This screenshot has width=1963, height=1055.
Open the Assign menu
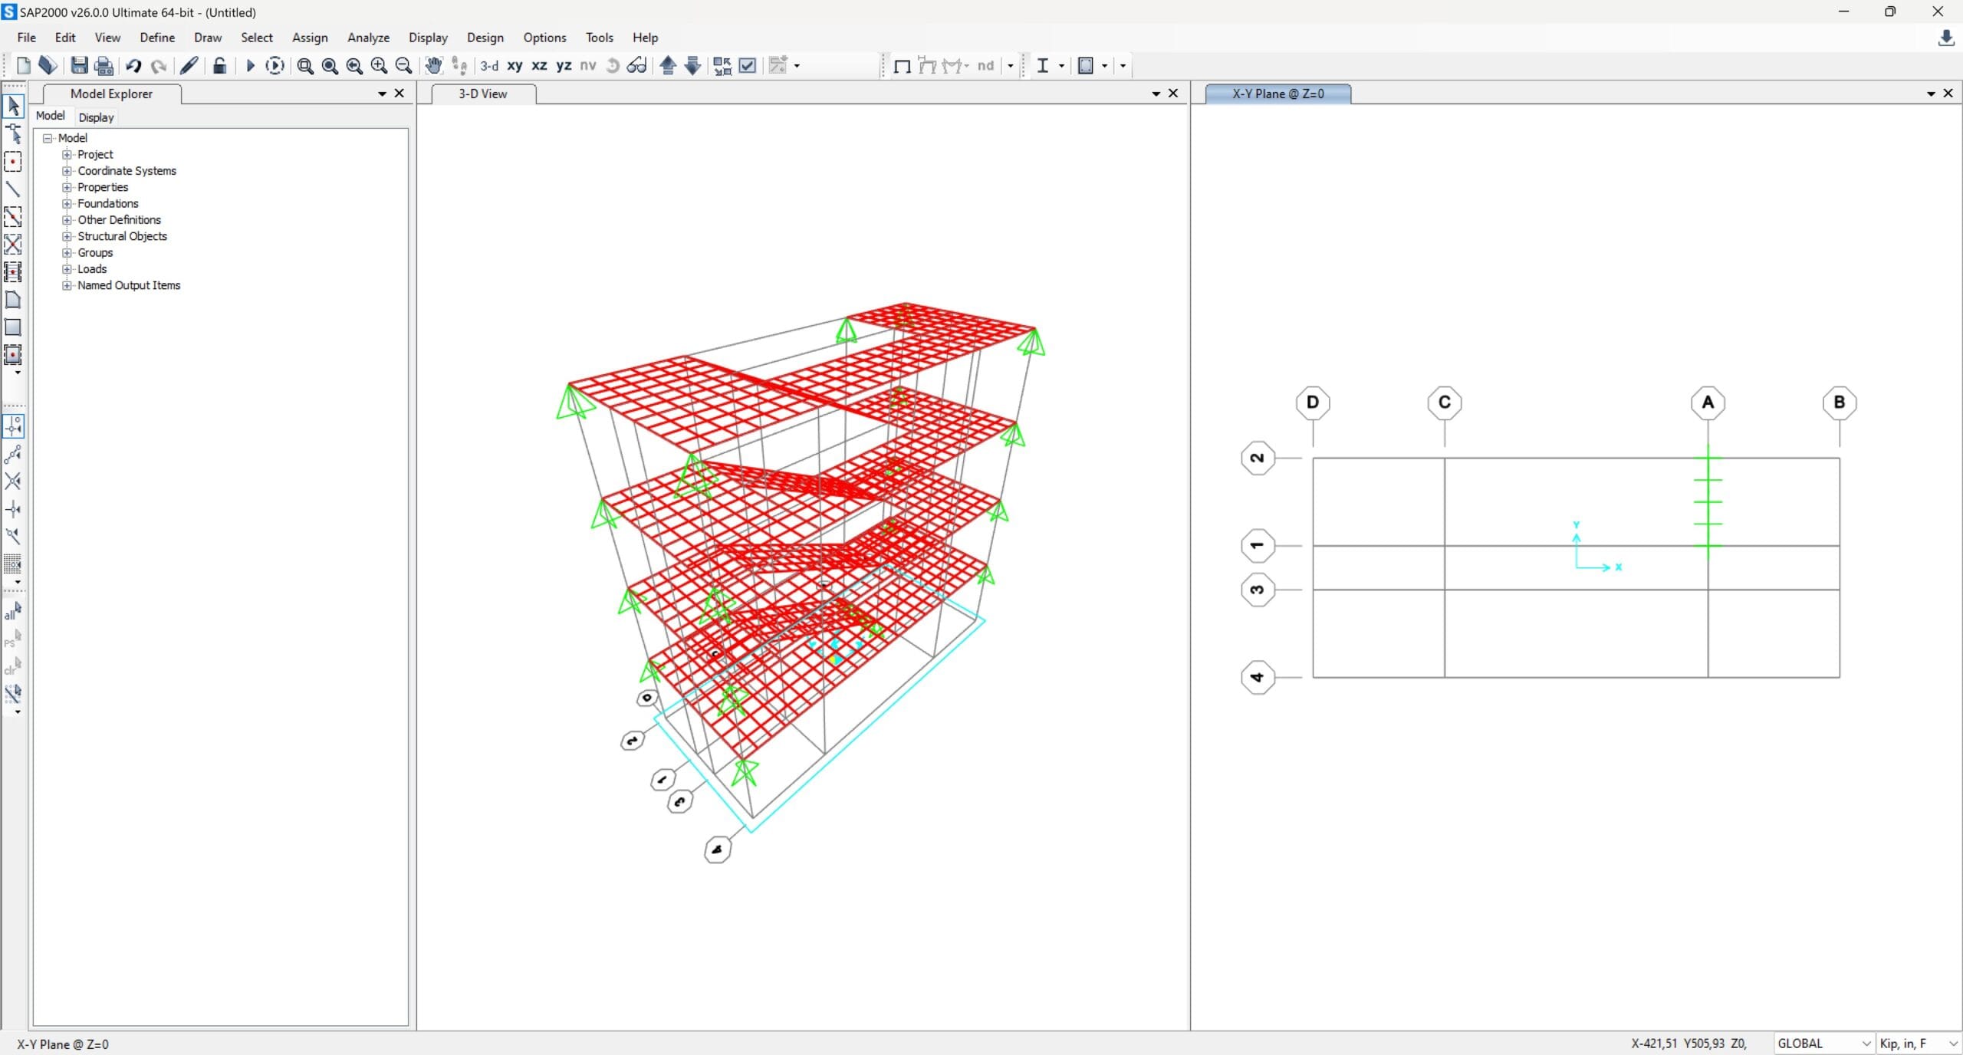(310, 38)
